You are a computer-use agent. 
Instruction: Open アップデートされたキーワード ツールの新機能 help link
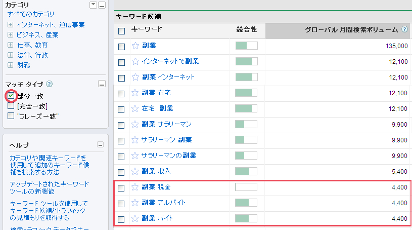[49, 187]
